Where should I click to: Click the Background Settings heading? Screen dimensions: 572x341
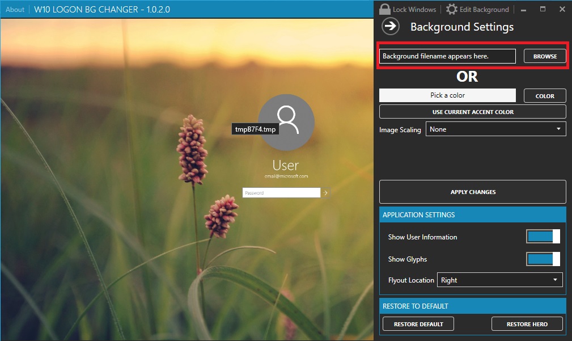462,27
